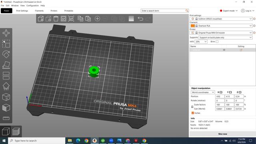Viewport: 256px width, 144px height.
Task: Open the Print settings preset dropdown
Action: tap(221, 19)
